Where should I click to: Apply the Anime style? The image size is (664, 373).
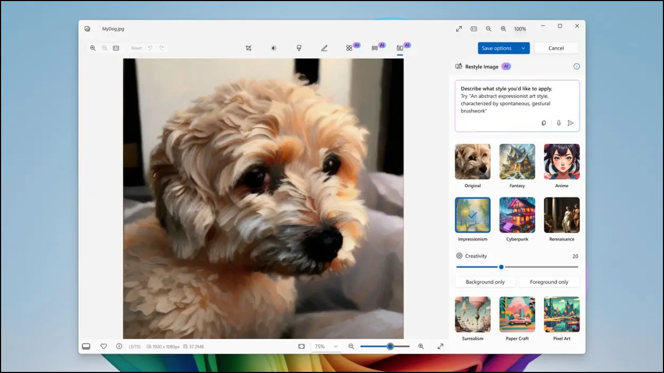pyautogui.click(x=562, y=162)
